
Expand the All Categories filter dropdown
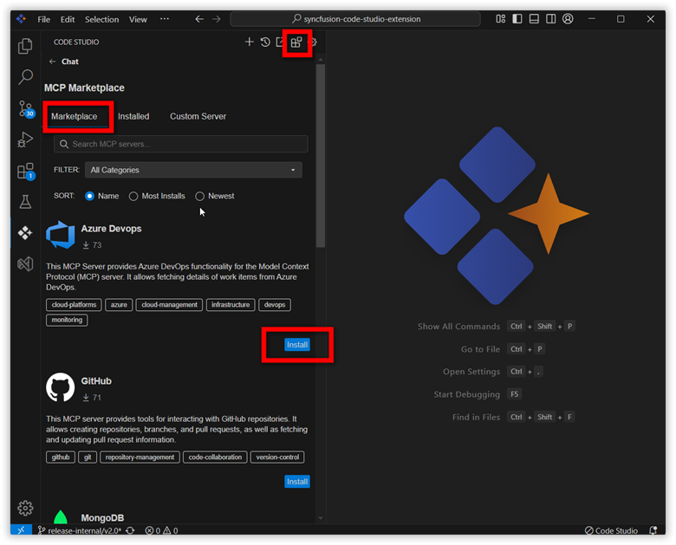[193, 170]
